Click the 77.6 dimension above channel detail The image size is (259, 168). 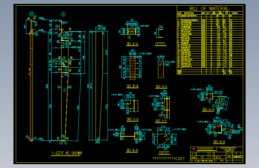(x=160, y=26)
